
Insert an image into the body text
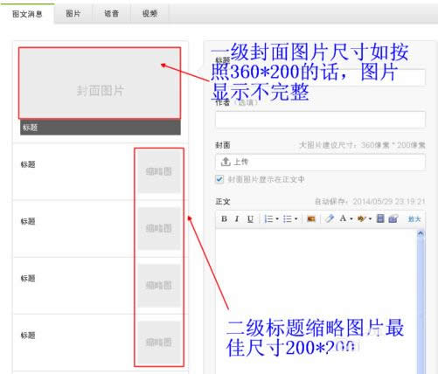tap(311, 218)
